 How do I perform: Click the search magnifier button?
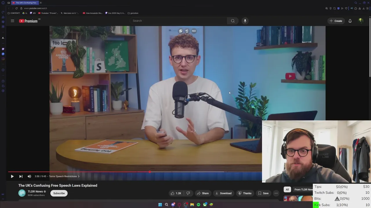coord(233,21)
